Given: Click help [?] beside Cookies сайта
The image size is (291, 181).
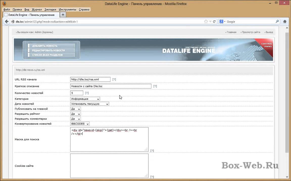Looking at the screenshot, I should click(x=152, y=177).
